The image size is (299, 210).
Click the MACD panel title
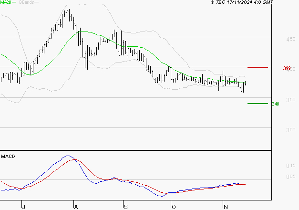coord(8,157)
